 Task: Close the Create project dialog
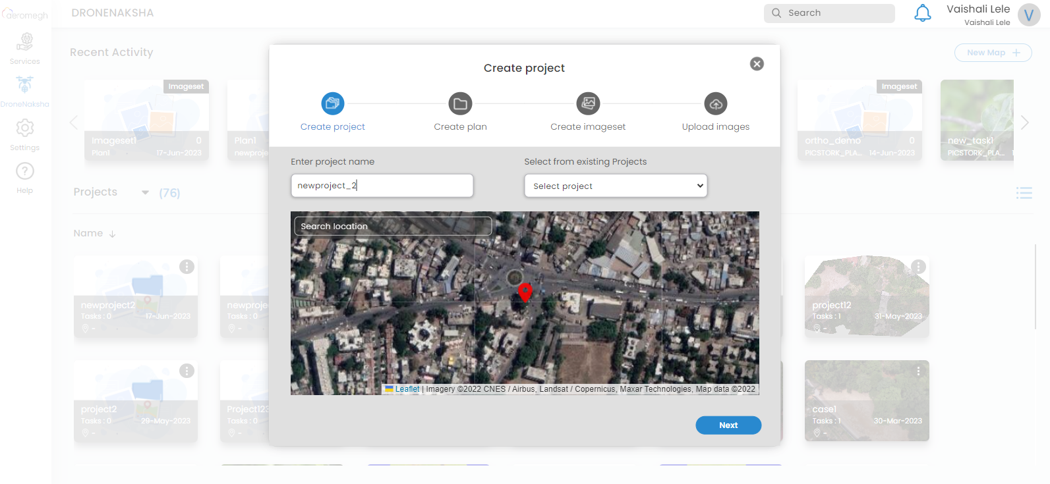point(757,64)
